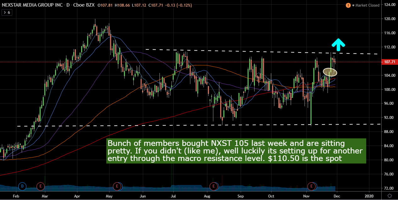Click the 96.00 price axis label
Image resolution: width=398 pixels, height=200 pixels.
pos(389,103)
